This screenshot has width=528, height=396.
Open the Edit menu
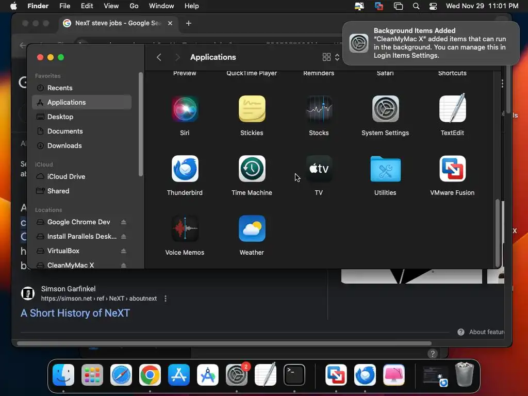tap(87, 6)
